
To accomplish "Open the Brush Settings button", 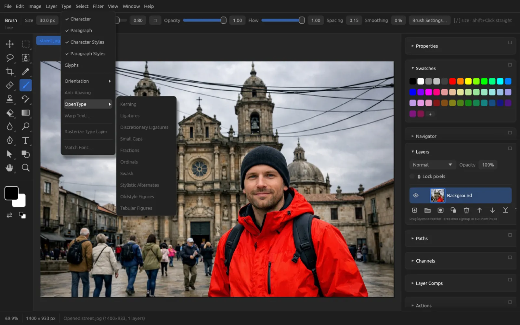I will click(429, 20).
